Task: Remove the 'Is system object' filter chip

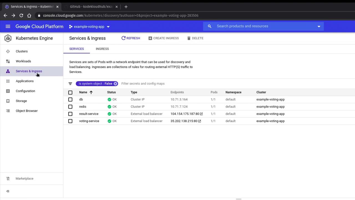Action: [115, 84]
